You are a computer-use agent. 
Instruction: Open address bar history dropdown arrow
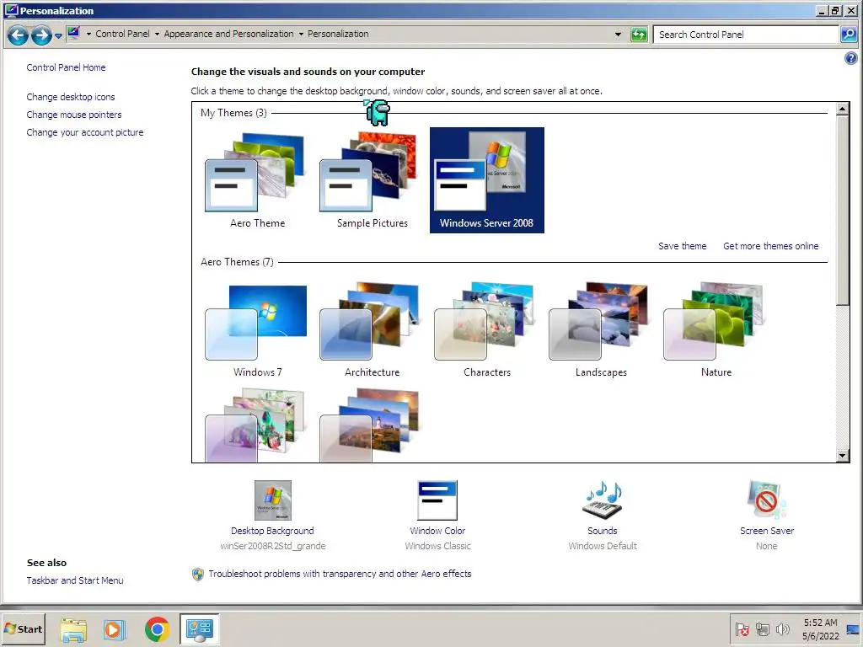point(618,34)
